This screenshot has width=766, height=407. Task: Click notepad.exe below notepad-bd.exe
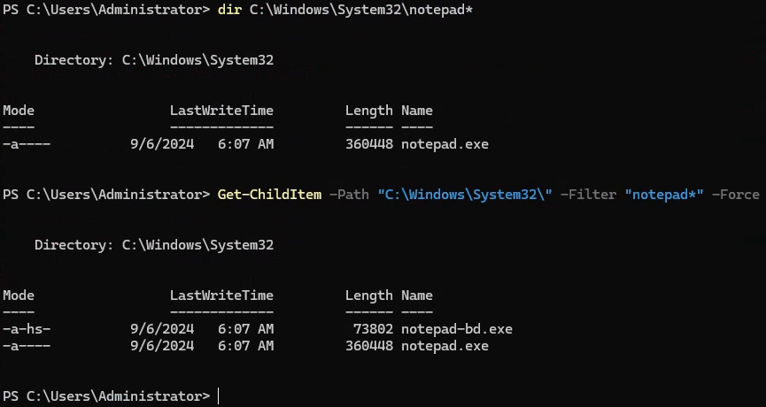pyautogui.click(x=445, y=346)
